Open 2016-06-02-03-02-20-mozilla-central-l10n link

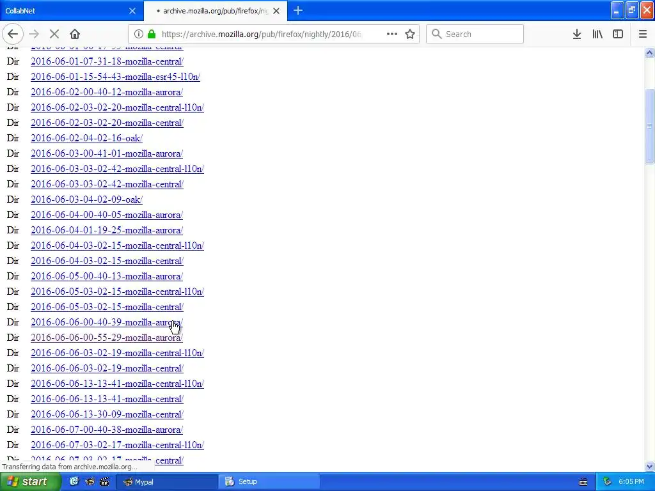(x=118, y=107)
